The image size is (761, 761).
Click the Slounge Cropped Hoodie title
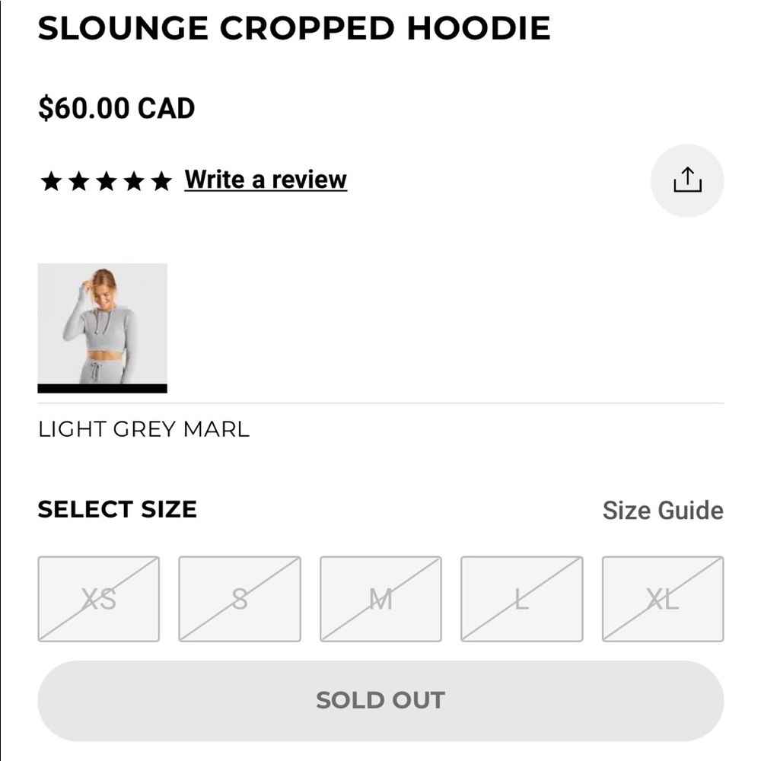pyautogui.click(x=294, y=28)
